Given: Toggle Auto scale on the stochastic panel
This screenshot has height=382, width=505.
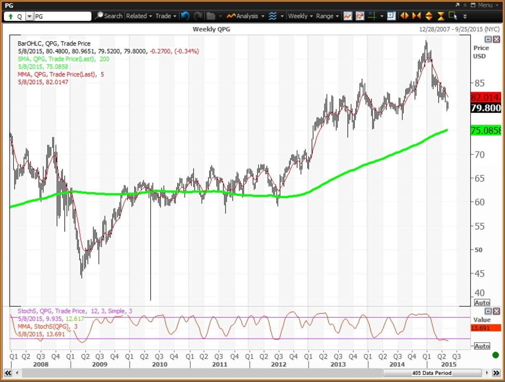Looking at the screenshot, I should [x=482, y=346].
